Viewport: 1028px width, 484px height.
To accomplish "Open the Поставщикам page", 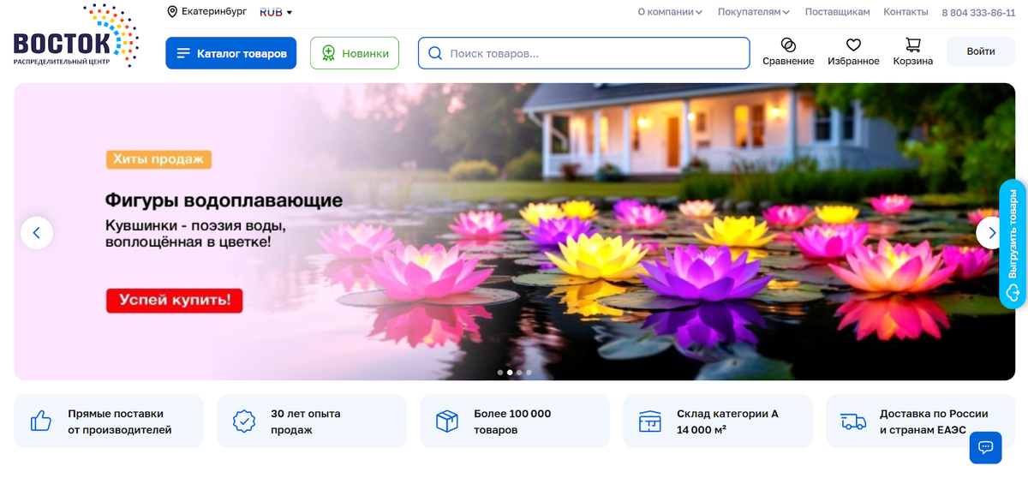I will (x=838, y=12).
